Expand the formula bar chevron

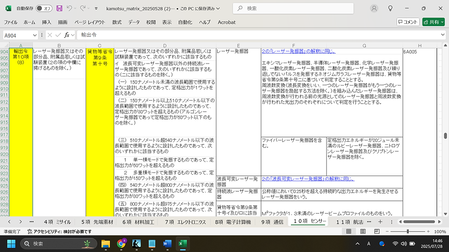[443, 35]
